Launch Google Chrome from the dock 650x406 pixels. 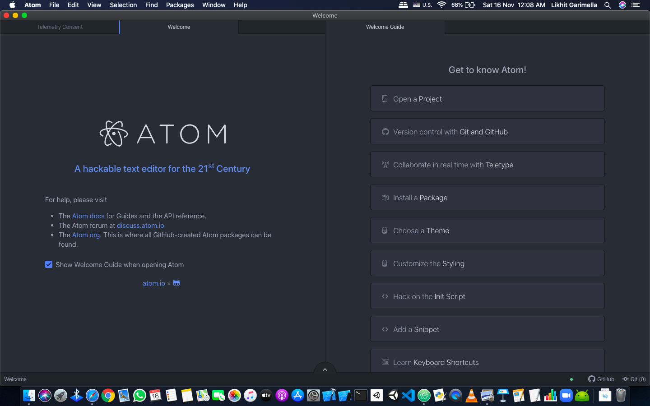(108, 396)
